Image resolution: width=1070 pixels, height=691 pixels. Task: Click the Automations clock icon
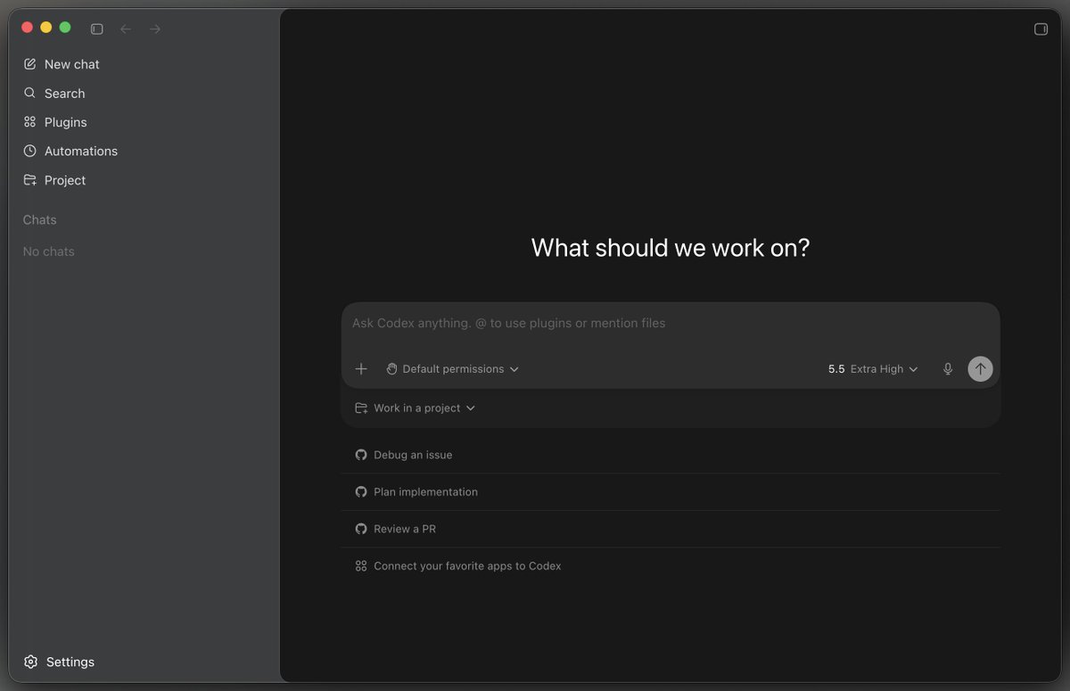pos(29,151)
